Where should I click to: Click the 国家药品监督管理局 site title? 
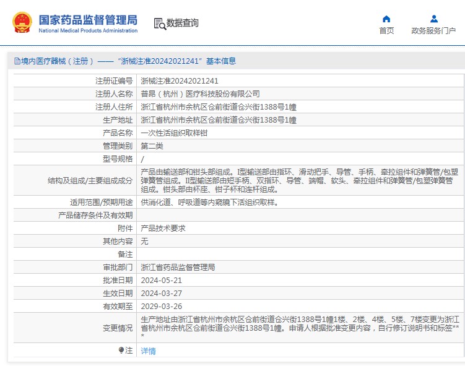coord(88,20)
